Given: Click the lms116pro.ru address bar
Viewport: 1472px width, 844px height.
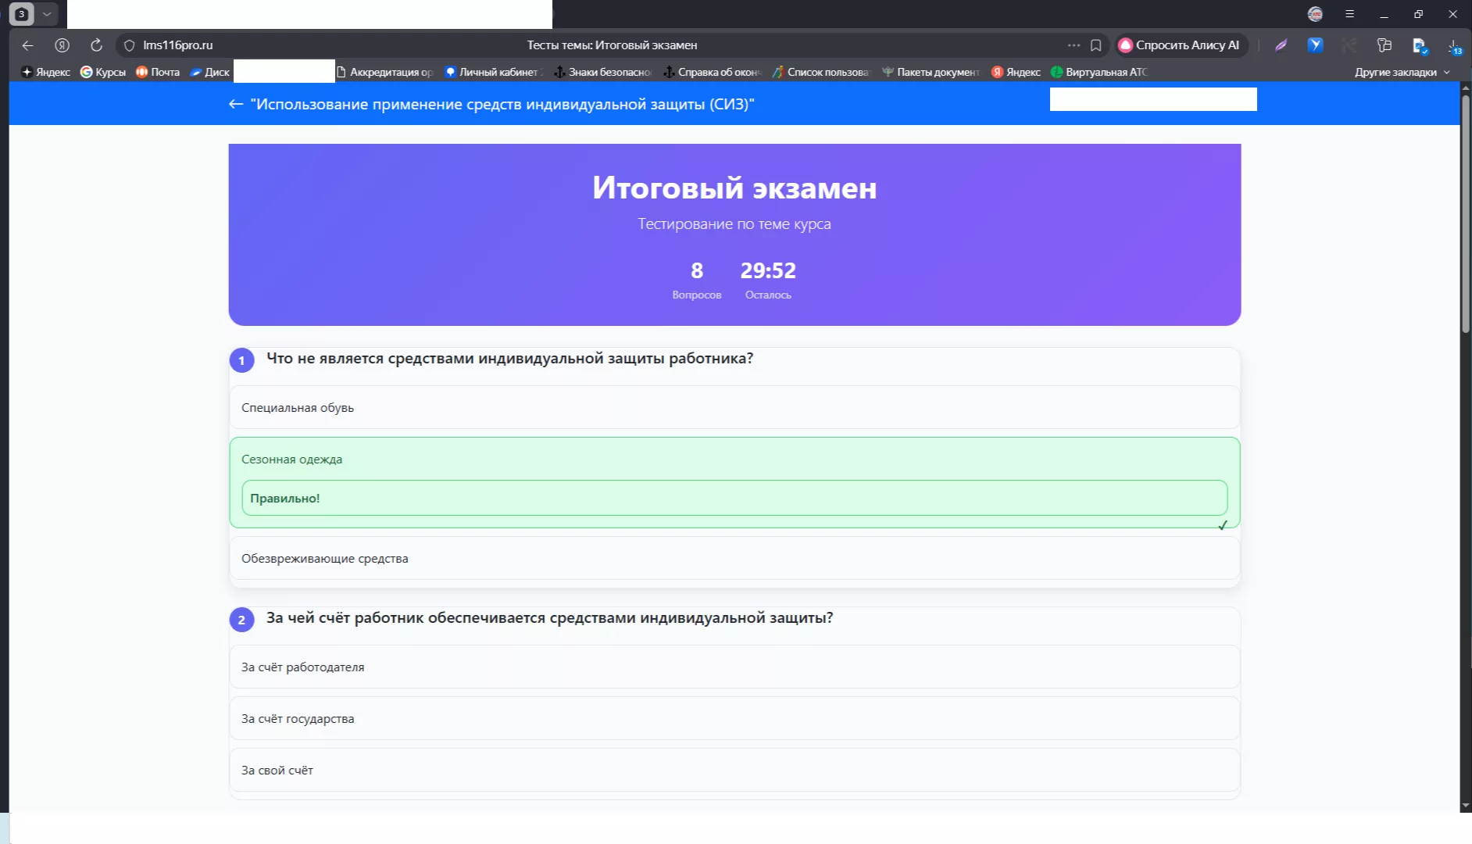Looking at the screenshot, I should [x=178, y=45].
